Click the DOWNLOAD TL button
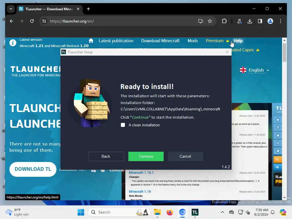Image resolution: width=292 pixels, height=219 pixels. [33, 169]
